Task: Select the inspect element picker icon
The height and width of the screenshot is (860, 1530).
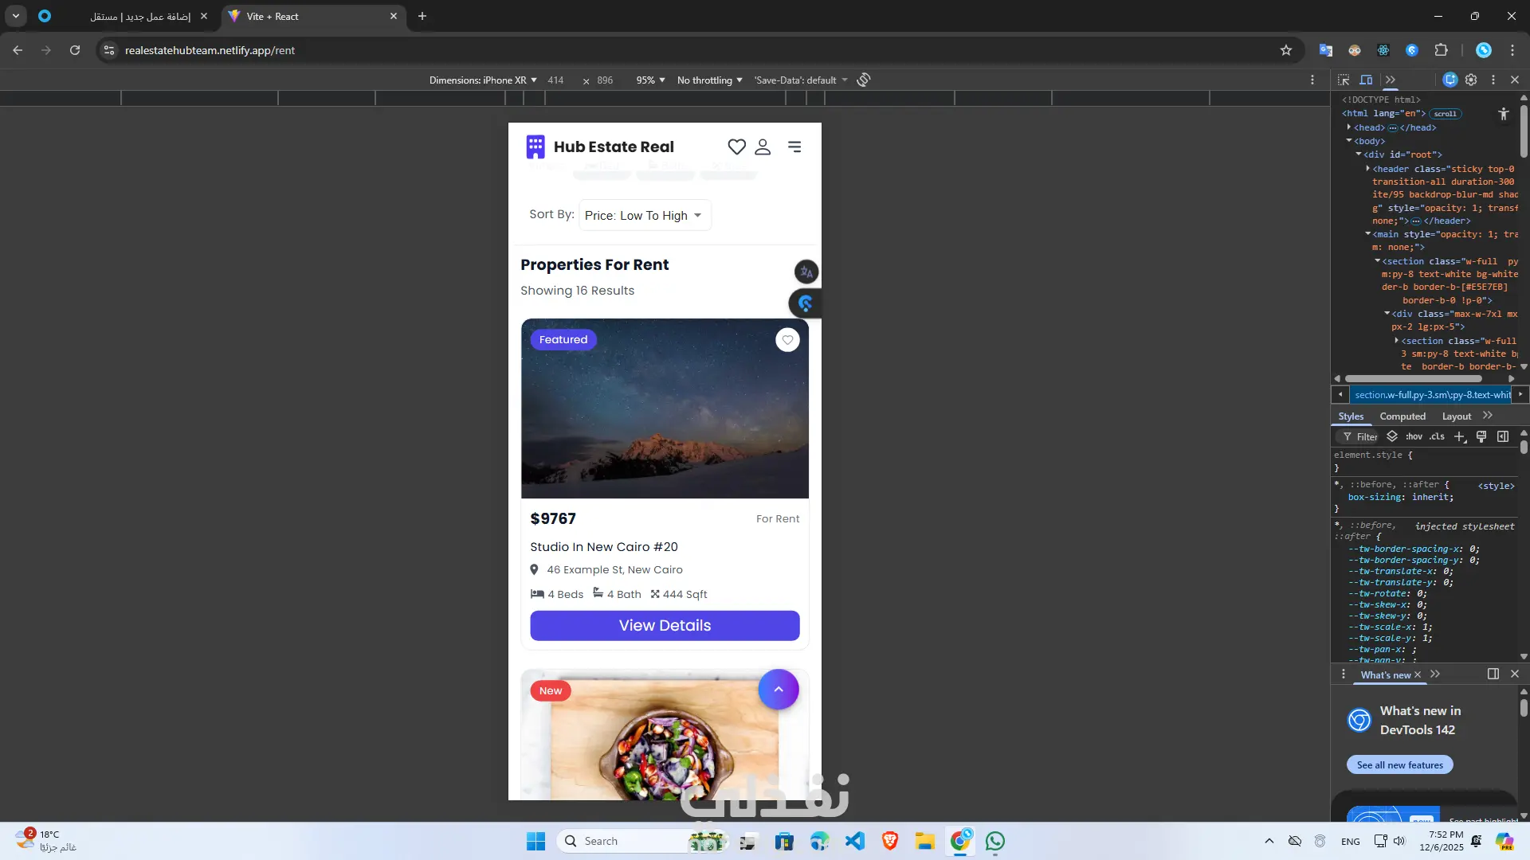Action: 1344,80
